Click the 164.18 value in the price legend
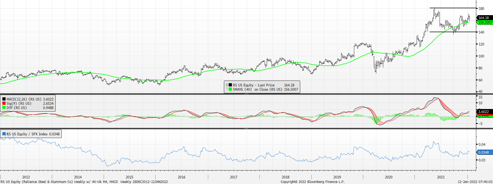Viewport: 493px width, 184px height. coord(289,85)
